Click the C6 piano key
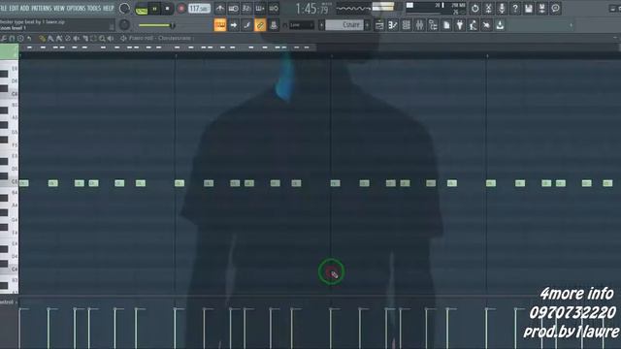Image resolution: width=621 pixels, height=349 pixels. pyautogui.click(x=9, y=94)
